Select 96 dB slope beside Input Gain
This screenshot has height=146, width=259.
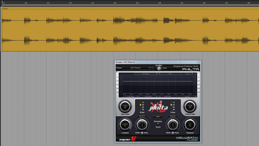[x=140, y=109]
